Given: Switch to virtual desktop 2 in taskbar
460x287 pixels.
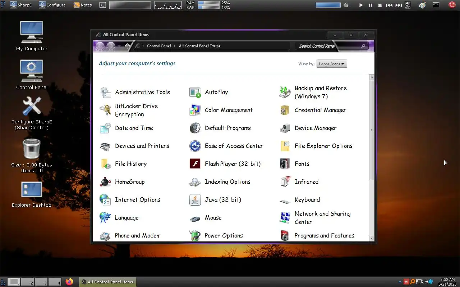Looking at the screenshot, I should tap(28, 282).
